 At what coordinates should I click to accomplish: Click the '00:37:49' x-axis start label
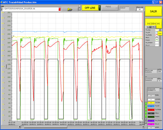tap(12, 123)
